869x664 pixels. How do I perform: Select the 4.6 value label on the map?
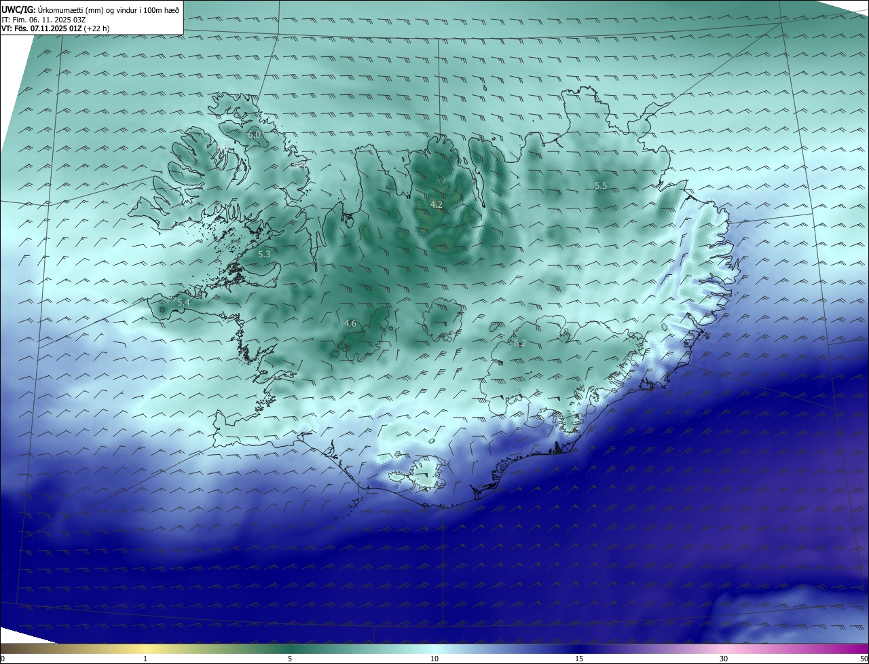(350, 324)
